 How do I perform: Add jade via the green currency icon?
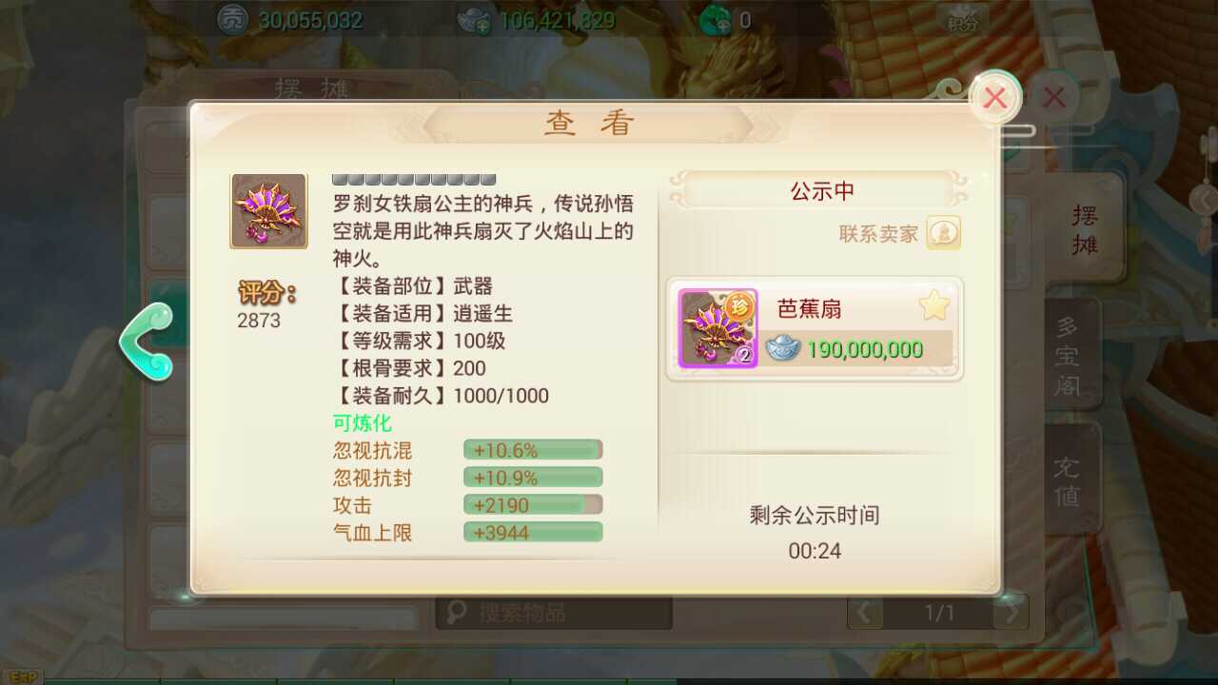(x=715, y=19)
